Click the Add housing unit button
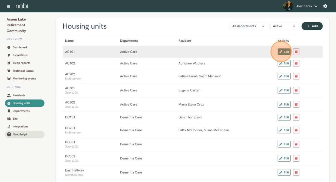The image size is (336, 182). pyautogui.click(x=312, y=26)
